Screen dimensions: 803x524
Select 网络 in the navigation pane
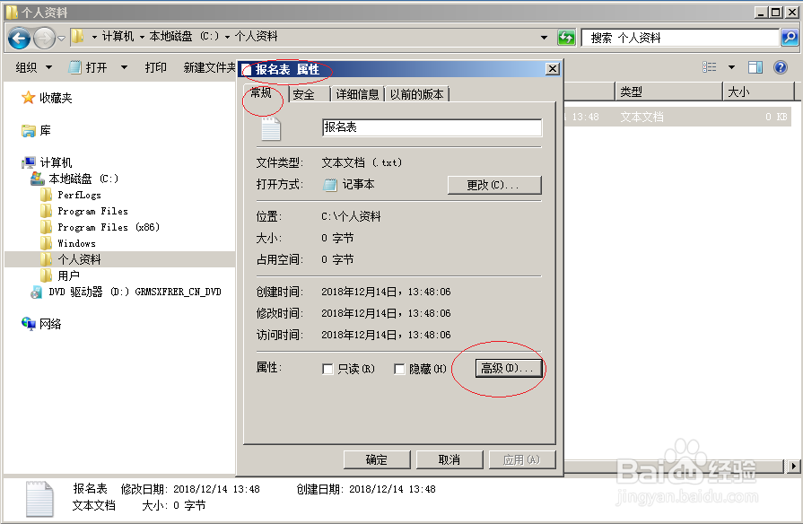pyautogui.click(x=50, y=324)
